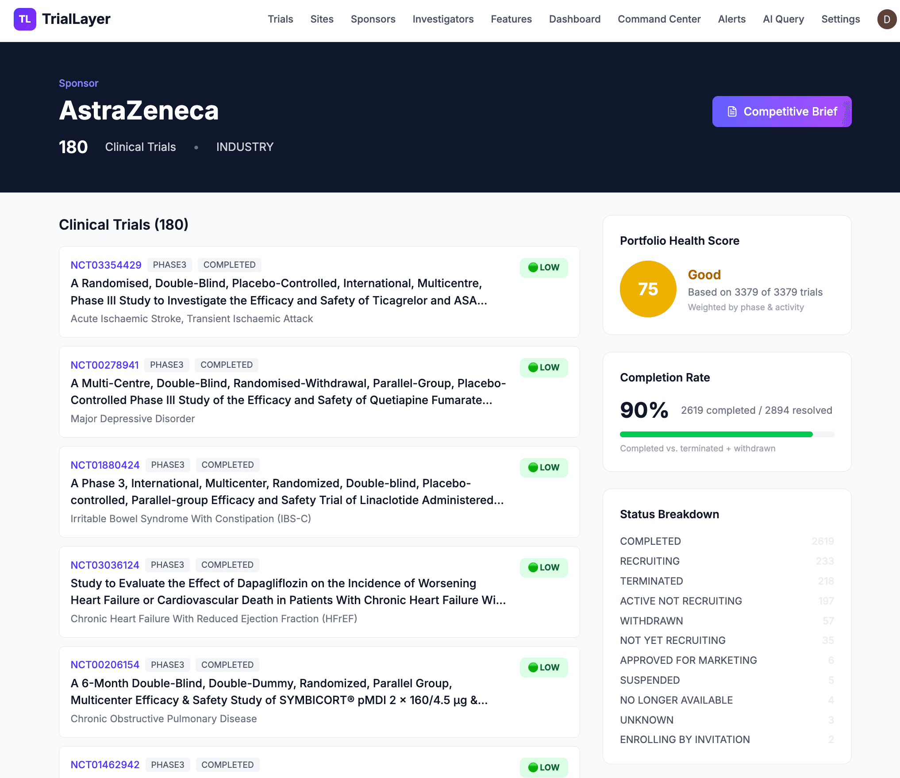Click the 'Good' health score label
Screen dimensions: 900x778
point(704,275)
